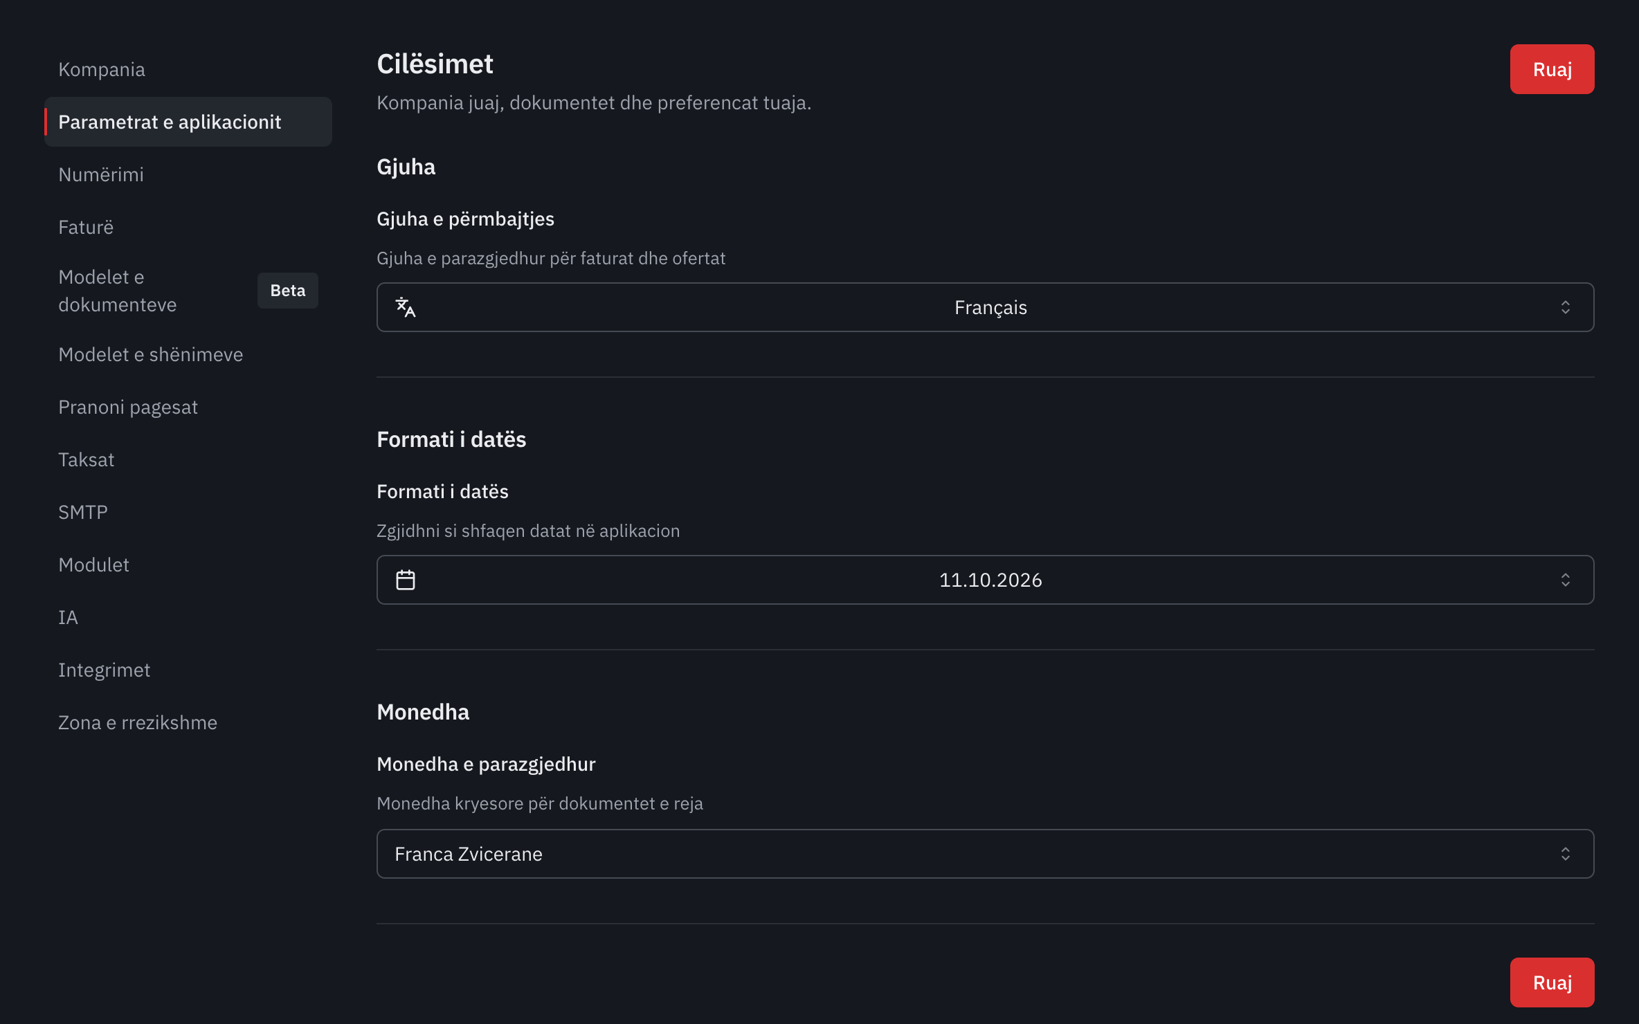
Task: Open the Franca Zvicerane currency dropdown
Action: click(985, 854)
